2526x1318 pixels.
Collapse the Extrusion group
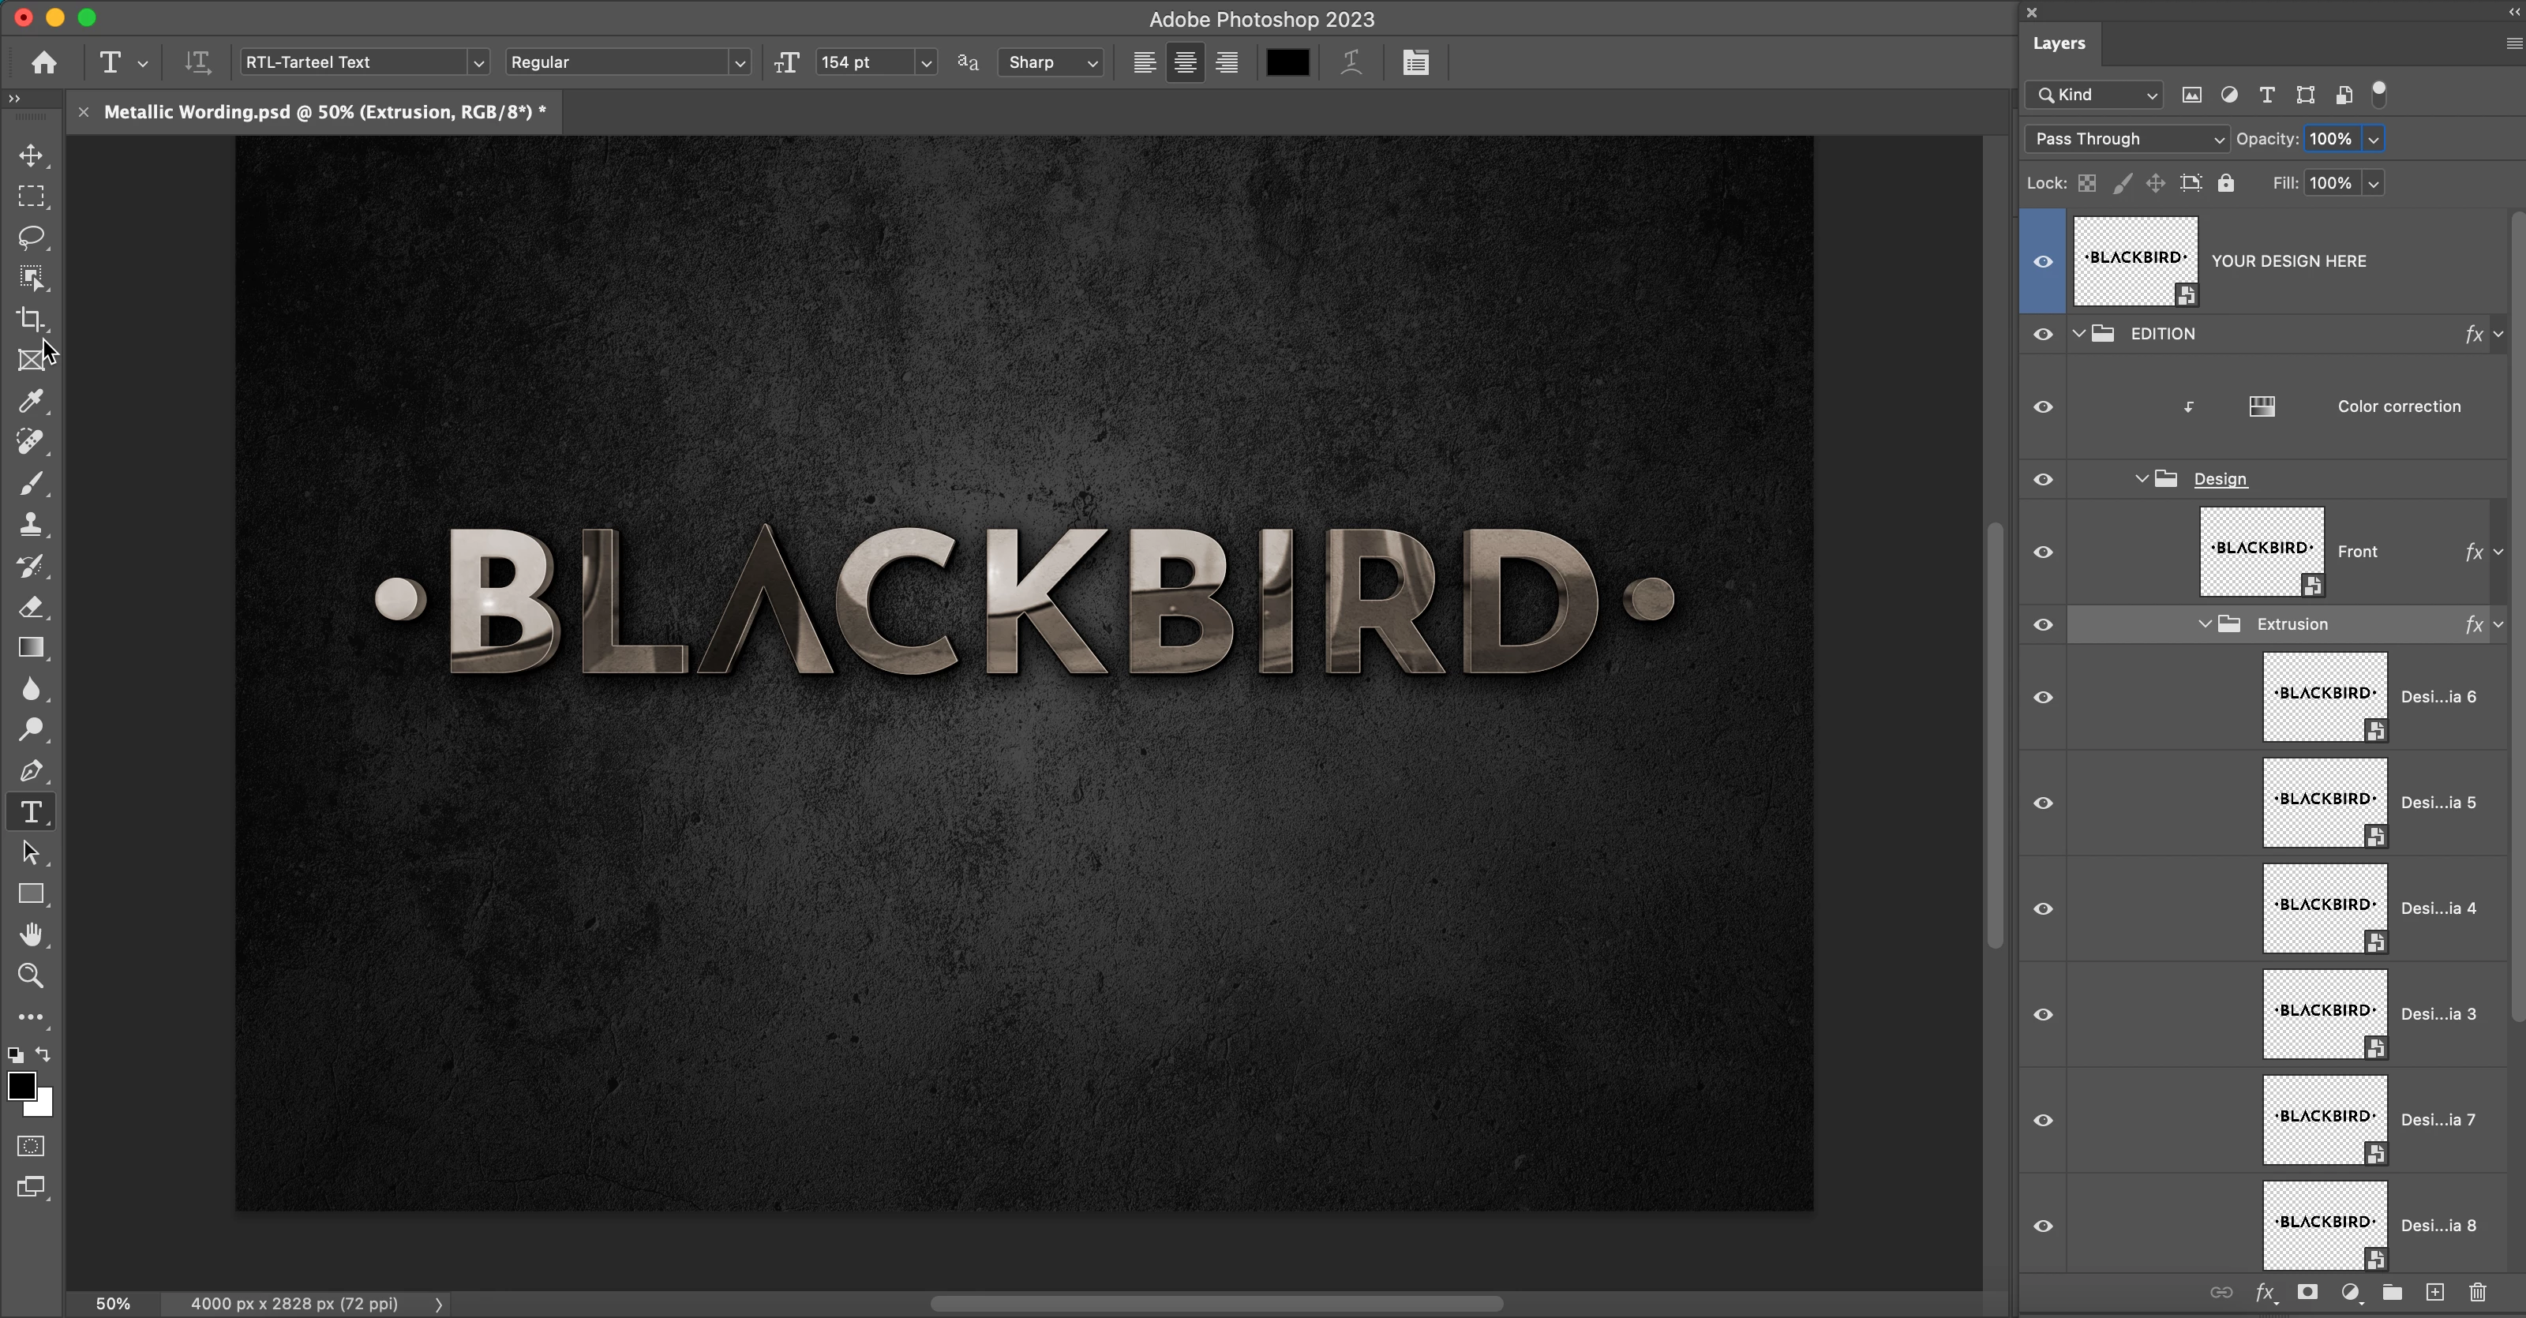(x=2205, y=623)
